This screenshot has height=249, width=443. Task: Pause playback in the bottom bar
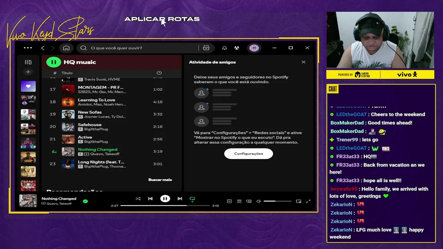[x=165, y=199]
